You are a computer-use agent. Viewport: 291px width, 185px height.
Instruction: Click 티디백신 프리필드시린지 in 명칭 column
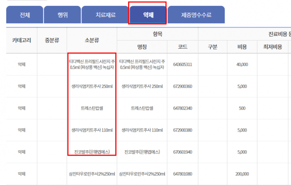142,64
